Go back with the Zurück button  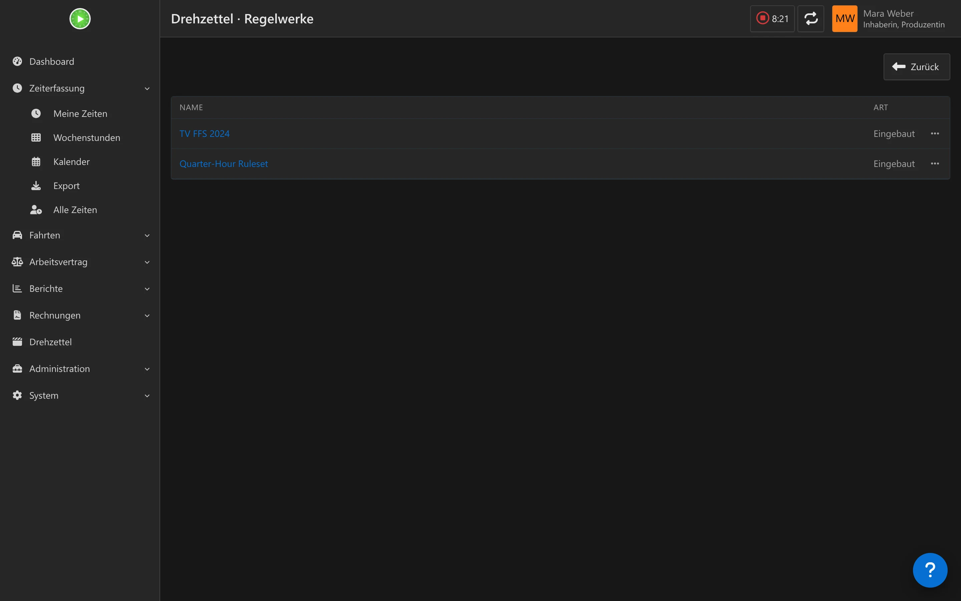[917, 67]
